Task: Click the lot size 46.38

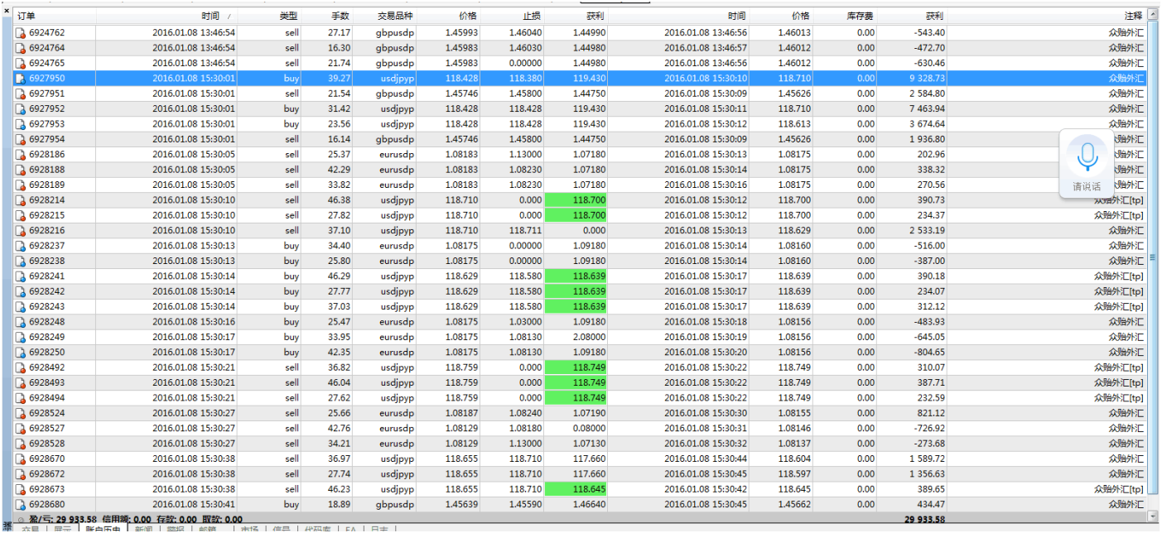Action: pyautogui.click(x=339, y=200)
